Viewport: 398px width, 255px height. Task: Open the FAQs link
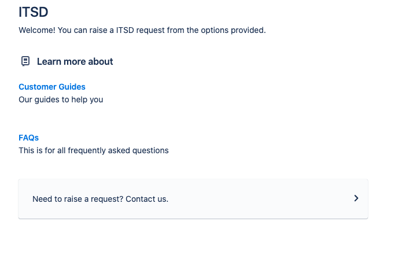click(x=29, y=138)
